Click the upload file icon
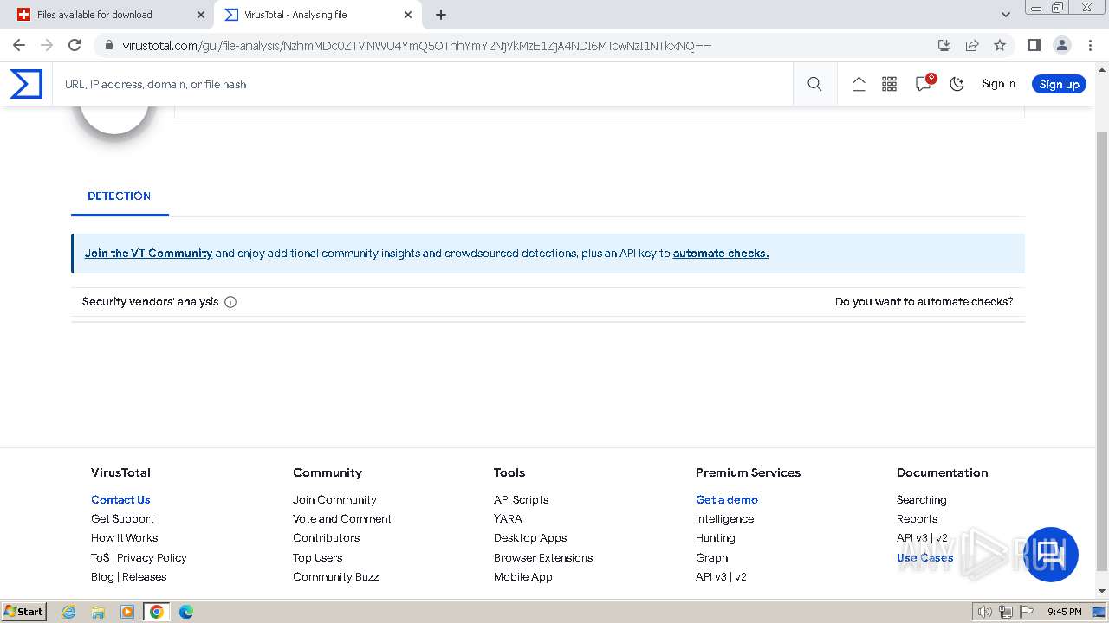The height and width of the screenshot is (623, 1109). [859, 84]
